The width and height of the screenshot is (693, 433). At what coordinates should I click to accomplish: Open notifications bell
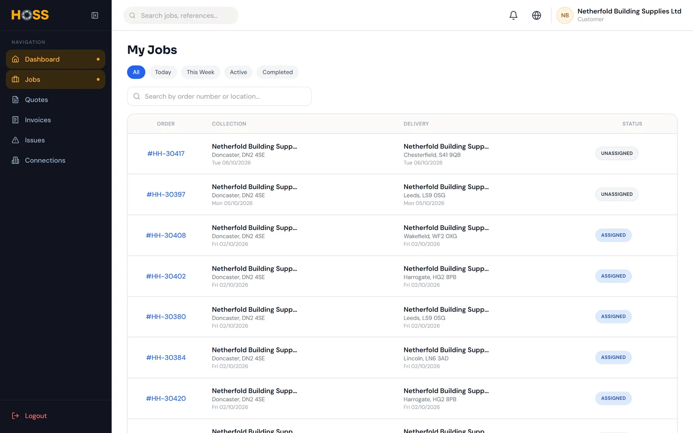tap(513, 16)
